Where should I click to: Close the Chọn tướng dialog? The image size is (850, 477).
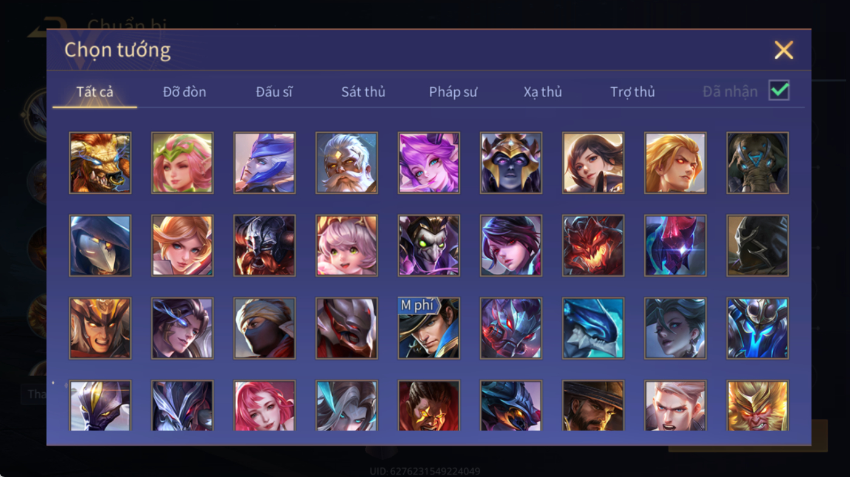784,50
